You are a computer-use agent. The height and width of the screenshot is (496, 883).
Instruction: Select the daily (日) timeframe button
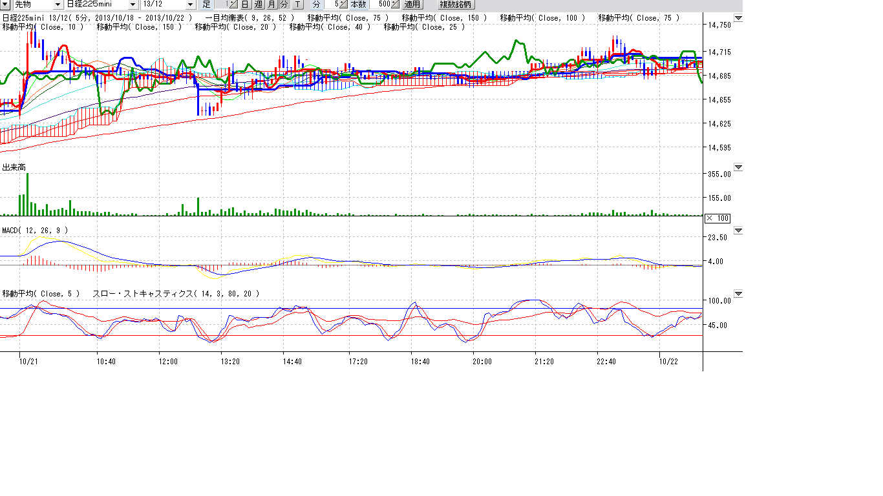[245, 5]
